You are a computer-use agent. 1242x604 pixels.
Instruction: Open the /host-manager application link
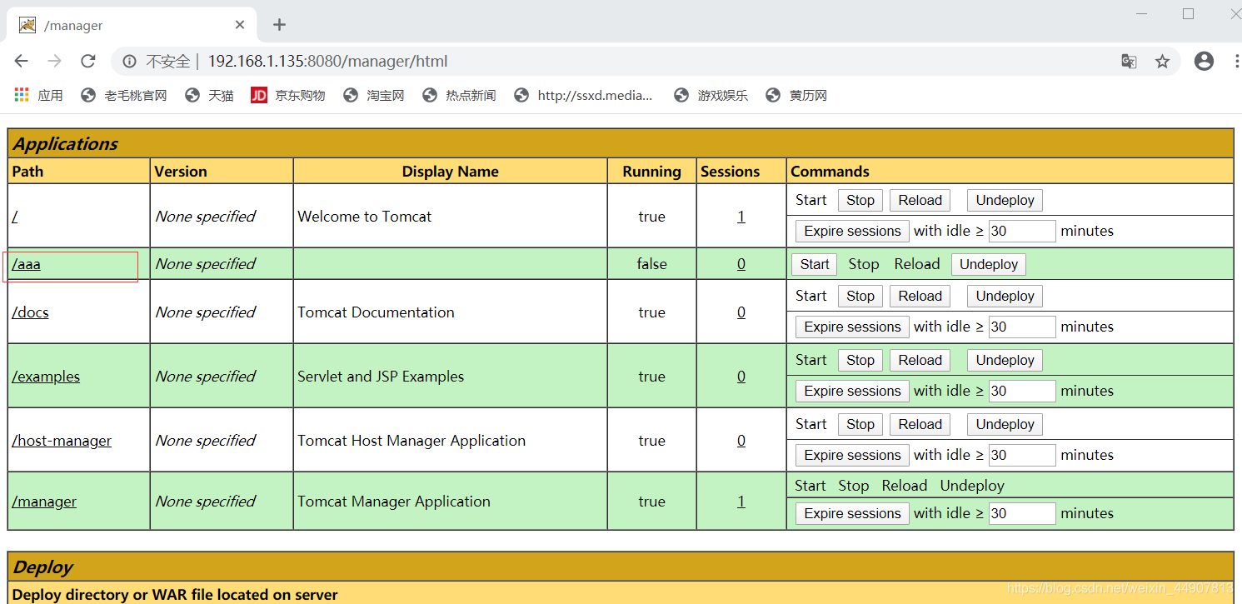tap(62, 441)
